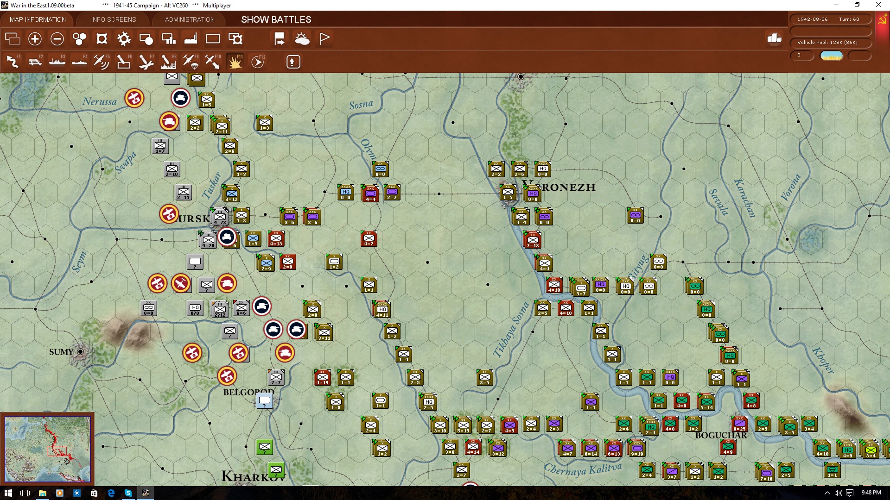Image resolution: width=890 pixels, height=500 pixels.
Task: Open Task View on the taskbar
Action: (x=25, y=493)
